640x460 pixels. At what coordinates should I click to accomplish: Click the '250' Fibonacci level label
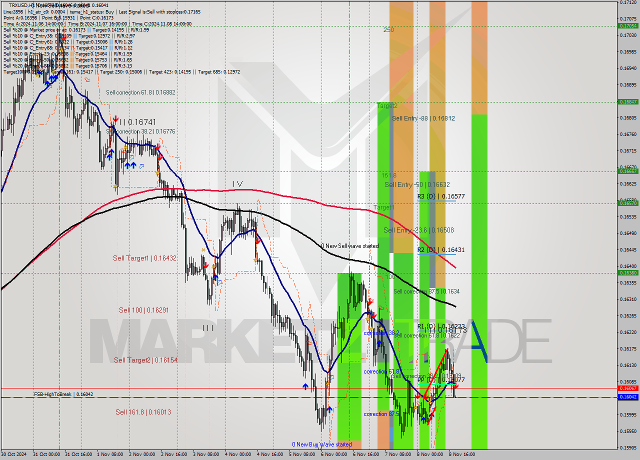click(388, 30)
